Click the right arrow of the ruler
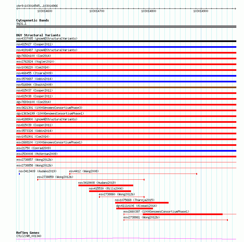This screenshot has width=244, height=242. click(x=235, y=9)
